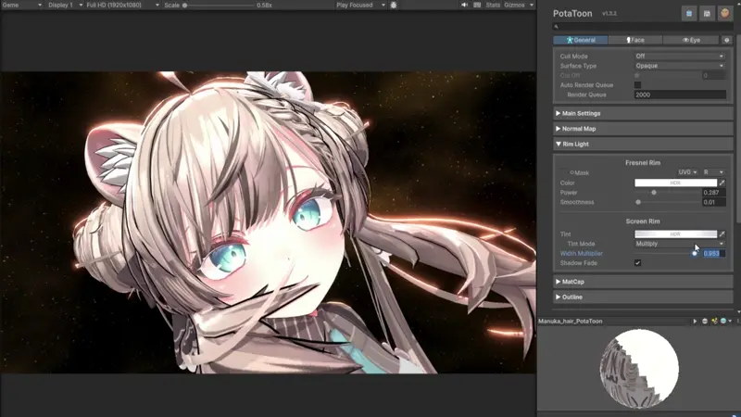Open preview environment sphere dropdown

726,321
